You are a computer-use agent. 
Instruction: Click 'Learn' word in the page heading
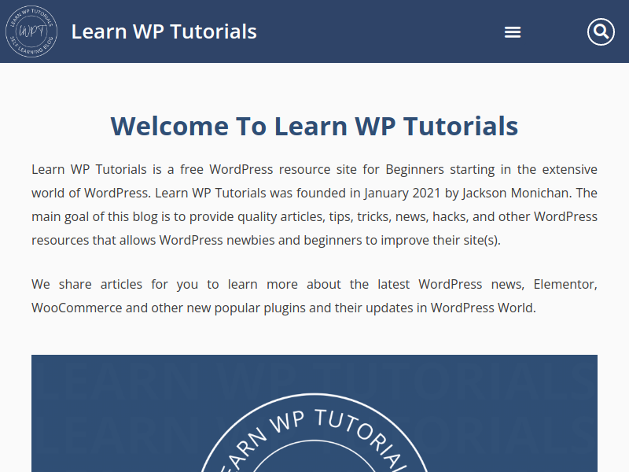click(x=311, y=126)
